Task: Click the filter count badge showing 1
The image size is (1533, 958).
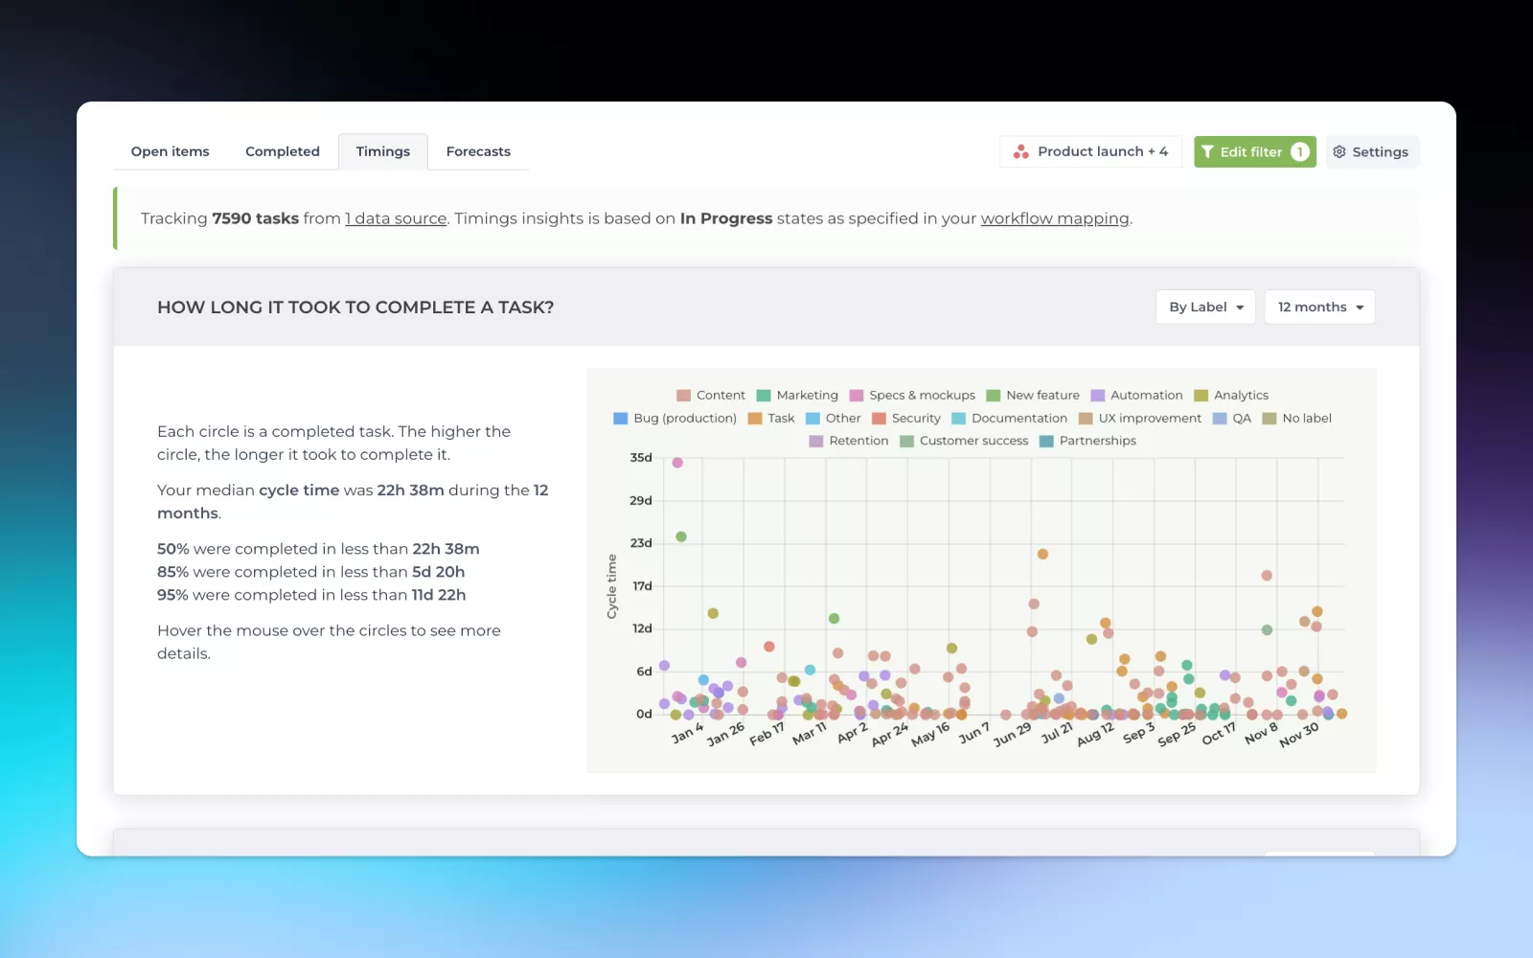Action: tap(1299, 151)
